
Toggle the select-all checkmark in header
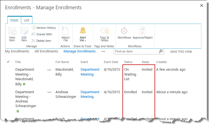(x=8, y=62)
